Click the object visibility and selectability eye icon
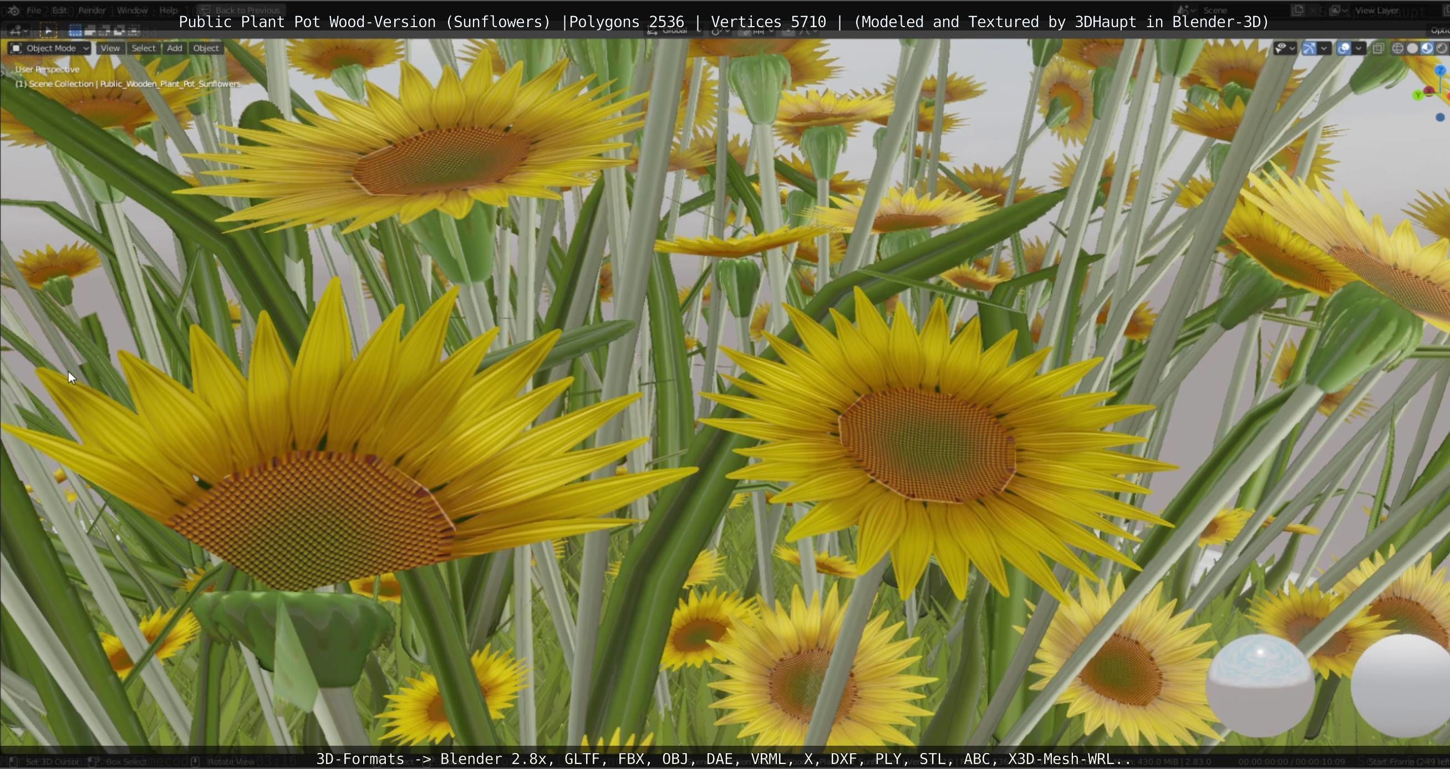The width and height of the screenshot is (1450, 769). point(1281,48)
